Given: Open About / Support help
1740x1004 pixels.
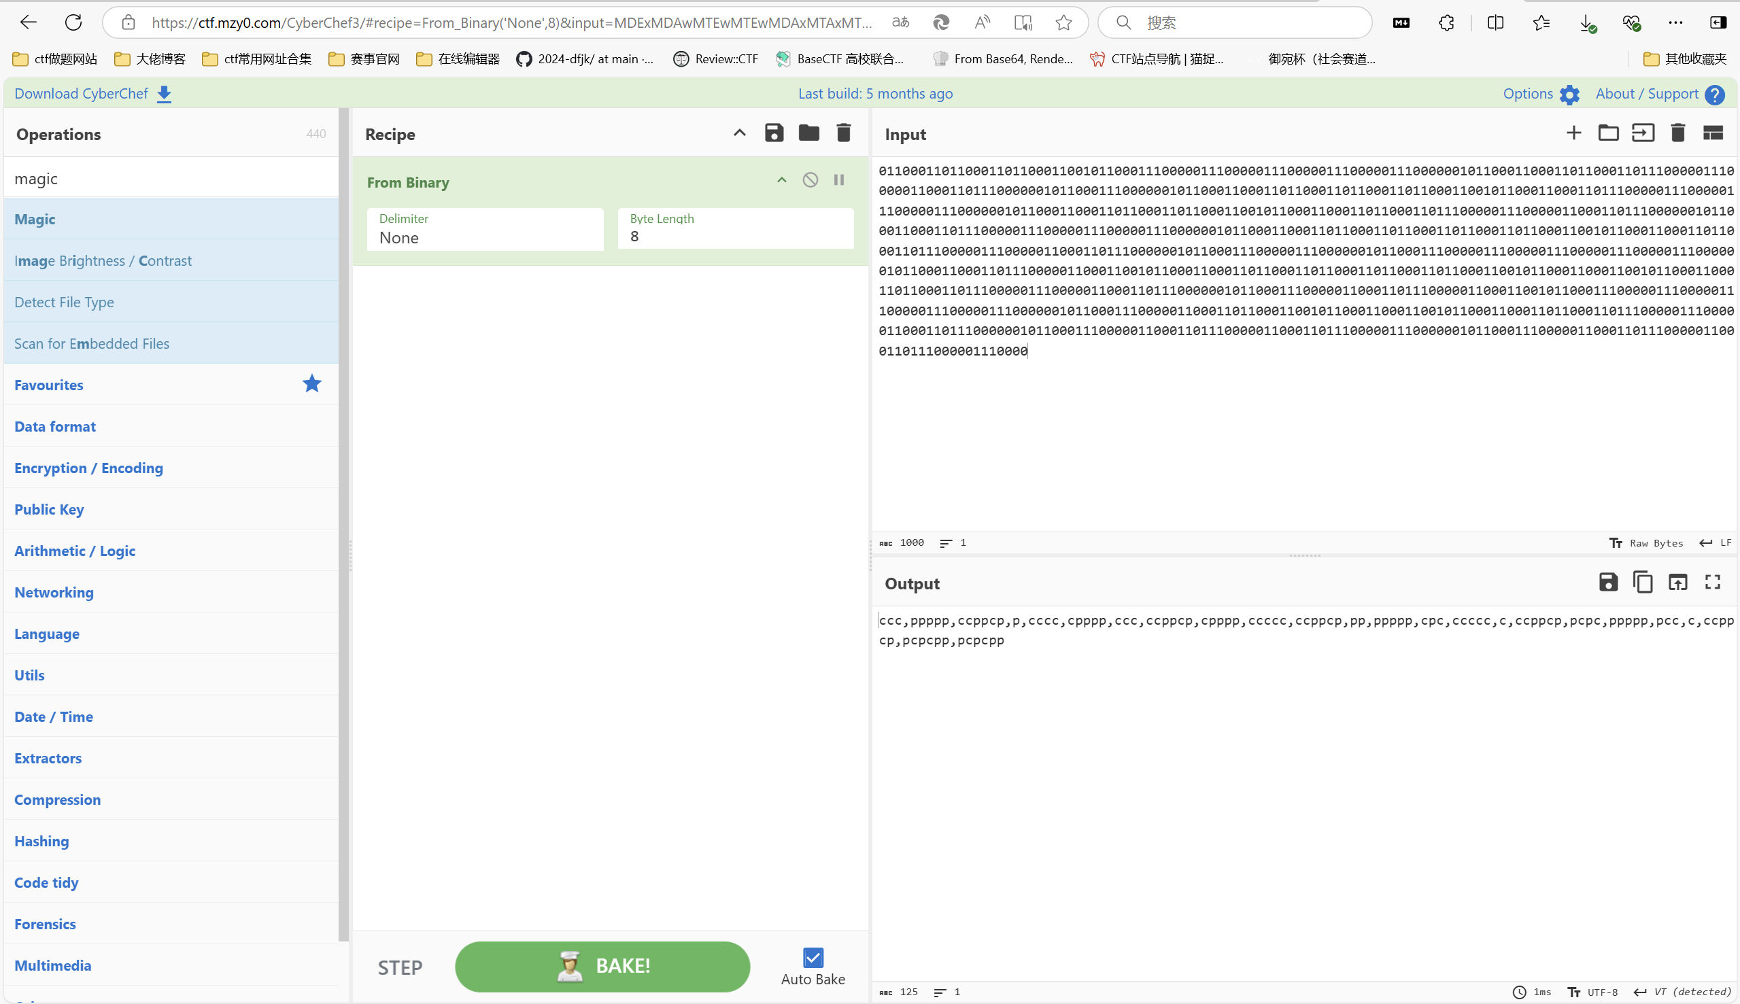Looking at the screenshot, I should pyautogui.click(x=1660, y=94).
